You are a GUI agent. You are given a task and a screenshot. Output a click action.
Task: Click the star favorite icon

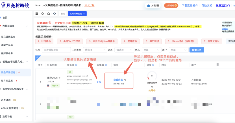(x=55, y=14)
